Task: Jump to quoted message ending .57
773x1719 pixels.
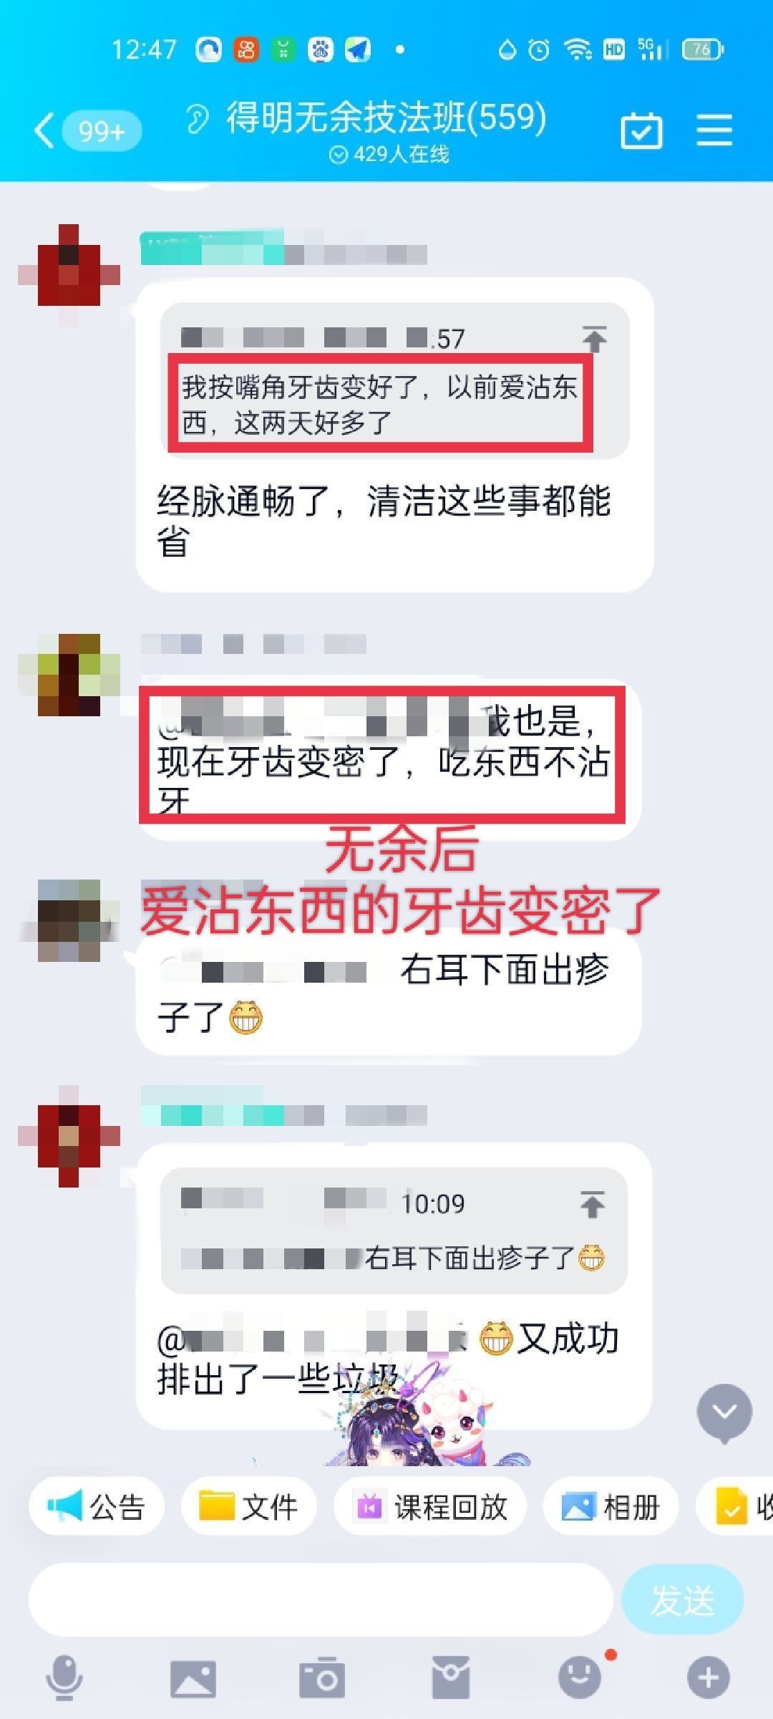Action: point(594,339)
